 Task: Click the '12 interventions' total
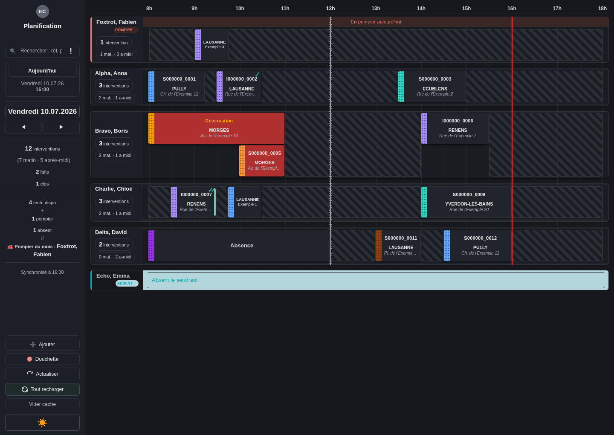(42, 148)
